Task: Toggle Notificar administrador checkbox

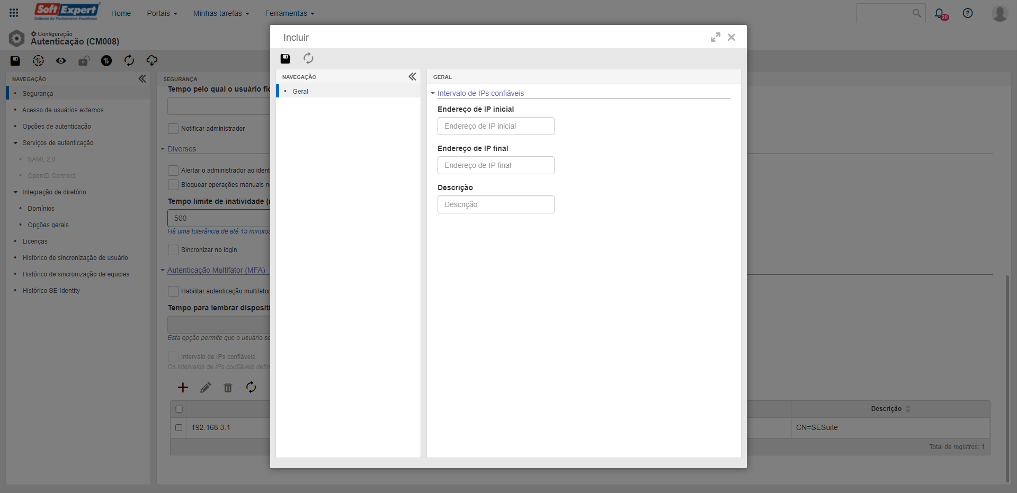Action: pyautogui.click(x=173, y=129)
